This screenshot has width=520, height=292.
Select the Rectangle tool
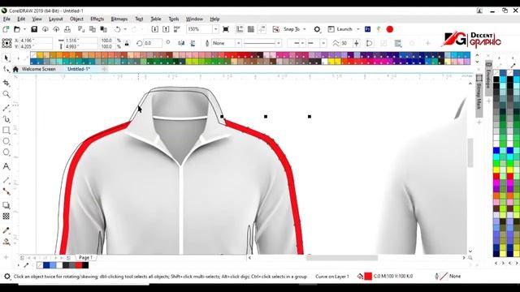pyautogui.click(x=6, y=130)
